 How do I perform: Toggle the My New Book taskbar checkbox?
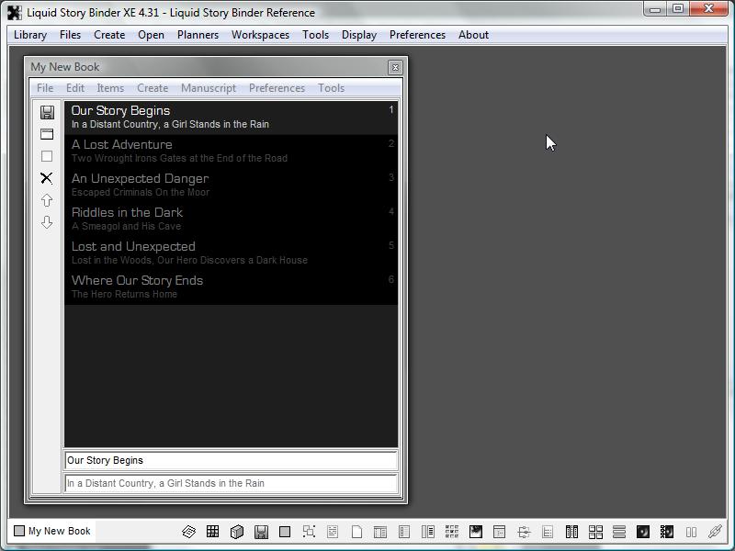pyautogui.click(x=19, y=531)
